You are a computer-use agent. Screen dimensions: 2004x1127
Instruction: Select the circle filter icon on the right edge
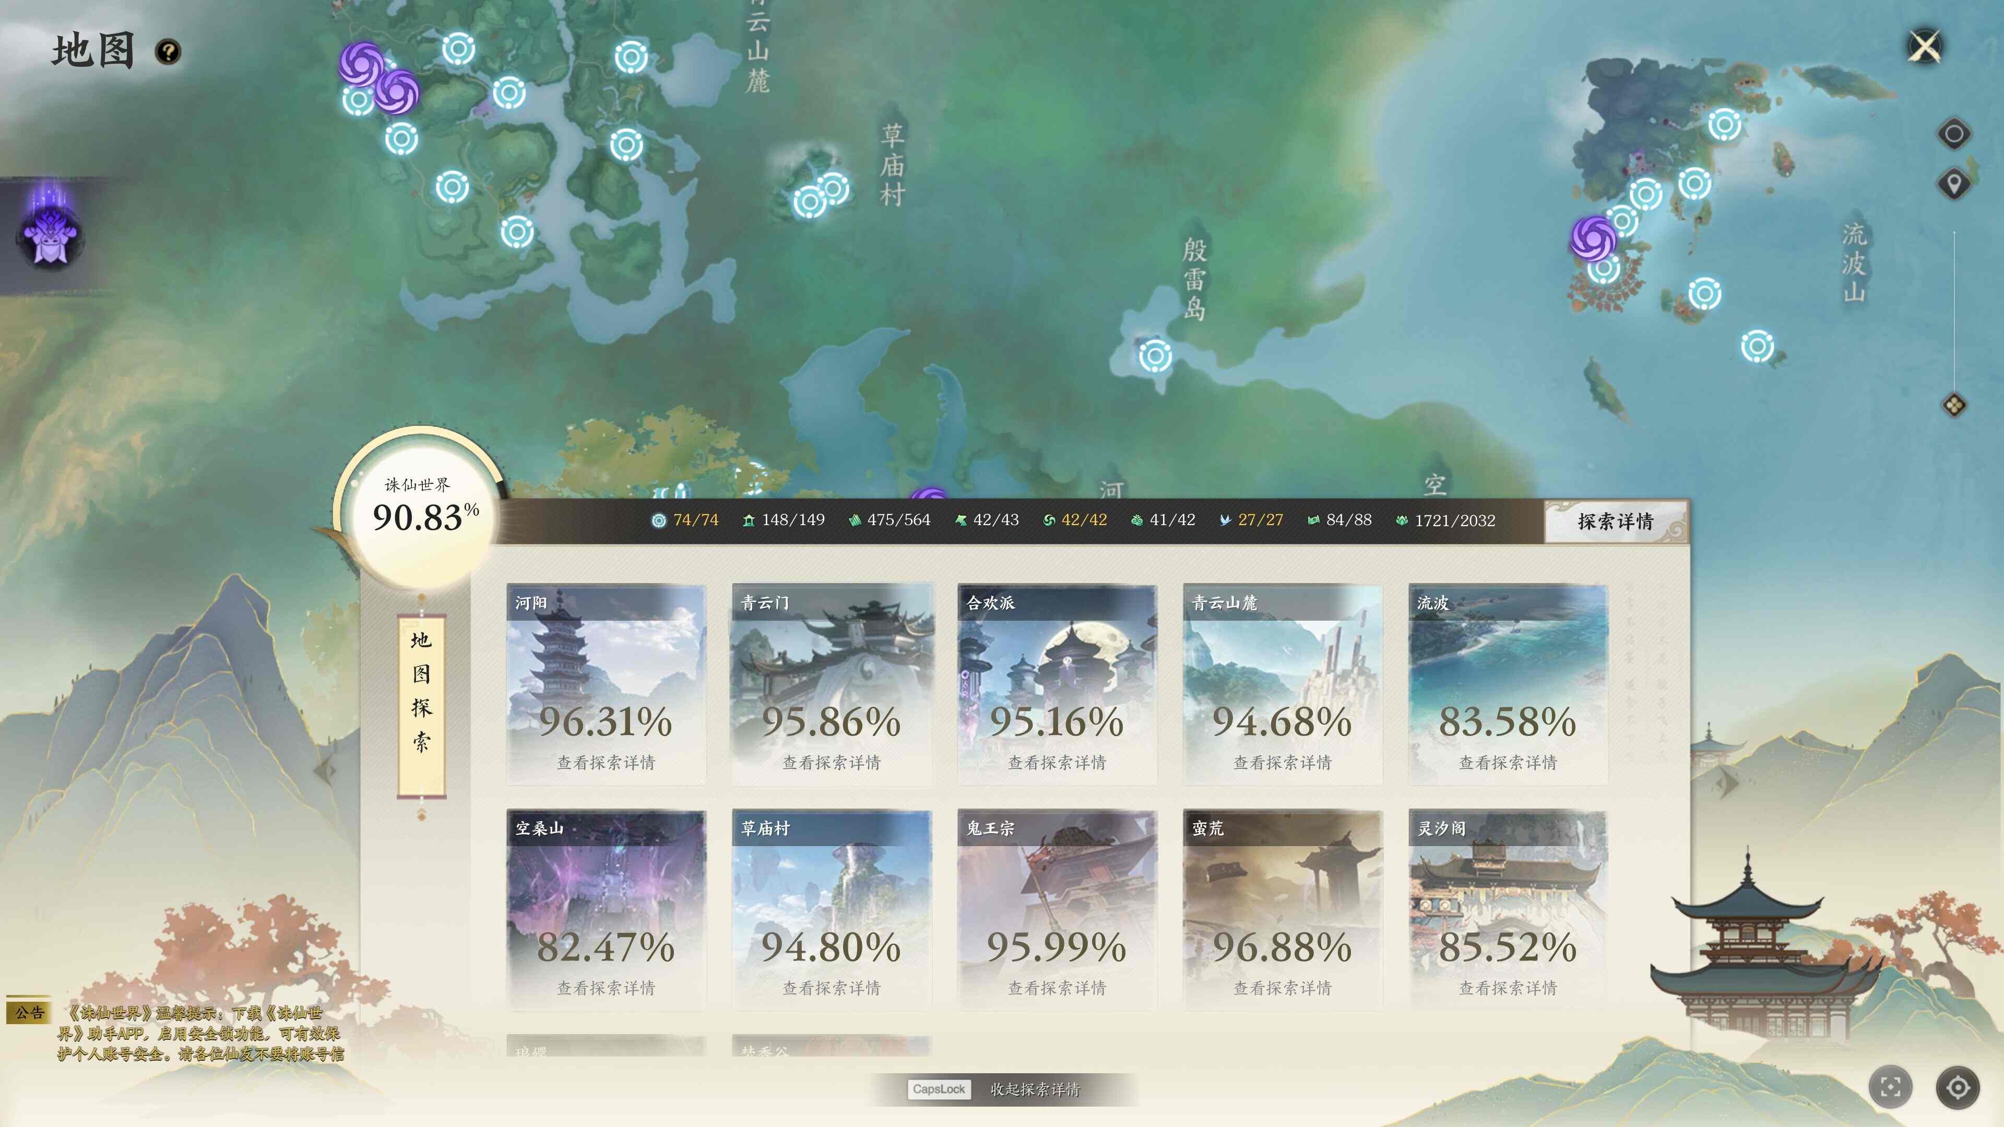pos(1953,134)
